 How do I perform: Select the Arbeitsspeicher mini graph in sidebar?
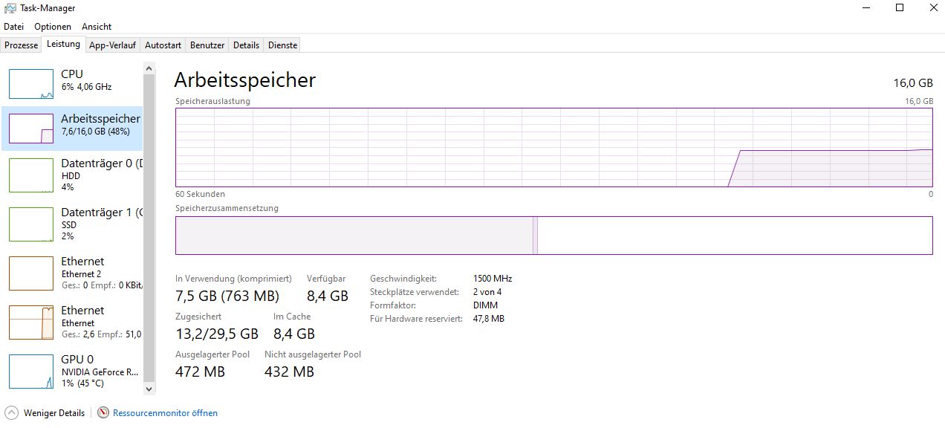point(31,129)
